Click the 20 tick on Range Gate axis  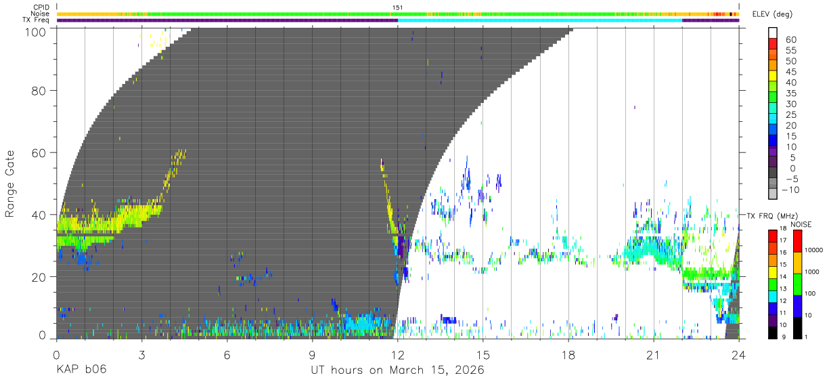pyautogui.click(x=39, y=277)
